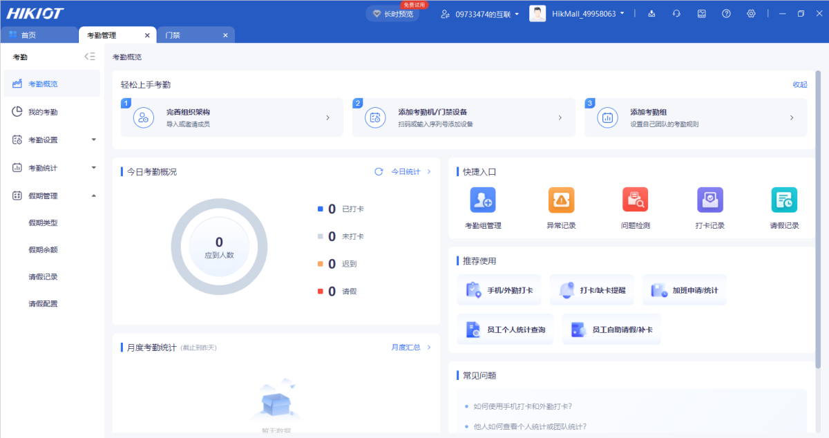Click the 收起 link
Viewport: 829px width, 438px height.
point(799,84)
